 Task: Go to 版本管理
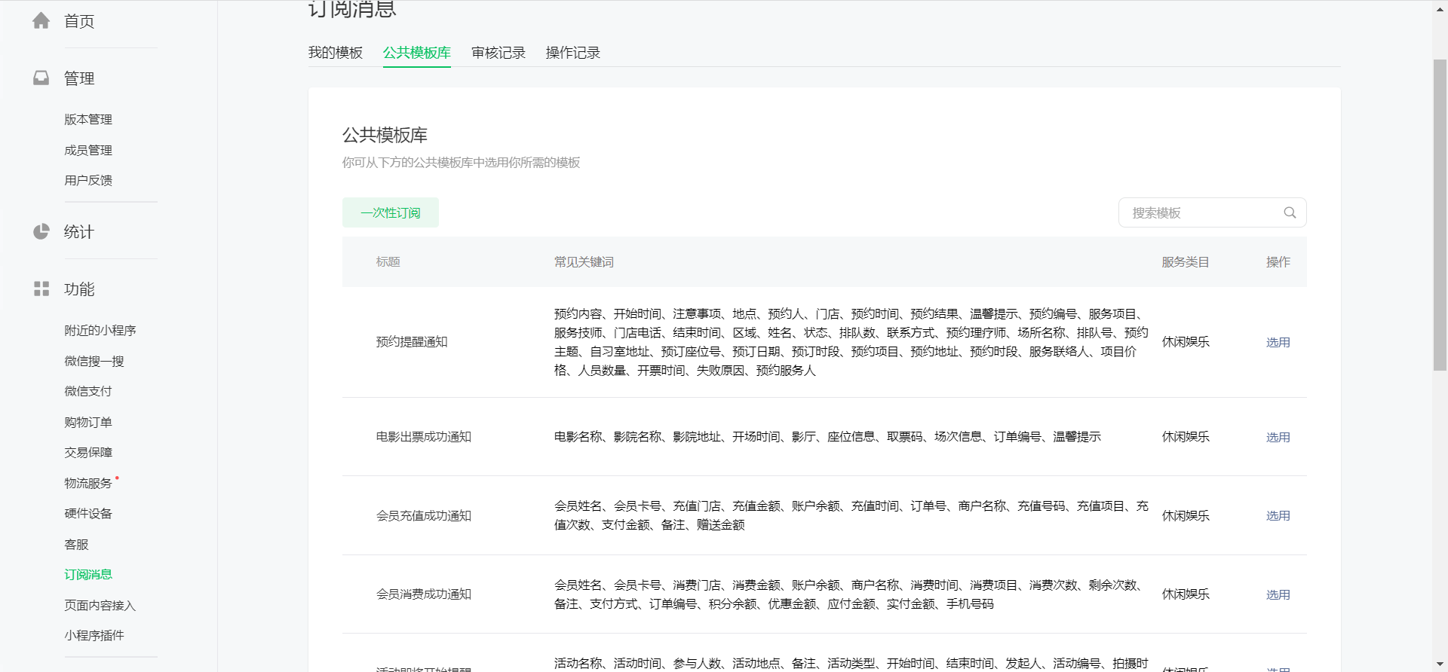pos(88,119)
